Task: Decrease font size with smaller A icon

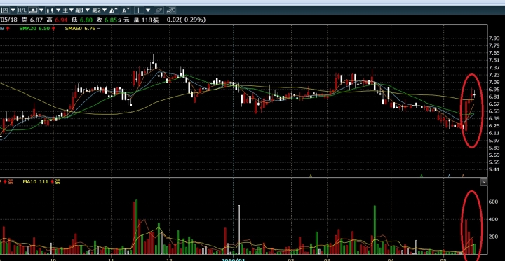Action: tap(126, 10)
